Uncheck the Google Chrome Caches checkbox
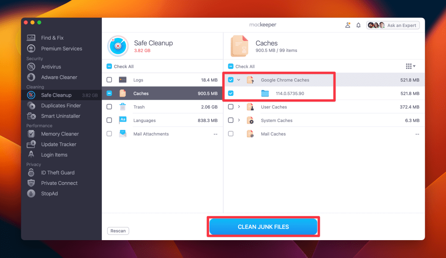Image resolution: width=446 pixels, height=258 pixels. [x=231, y=80]
